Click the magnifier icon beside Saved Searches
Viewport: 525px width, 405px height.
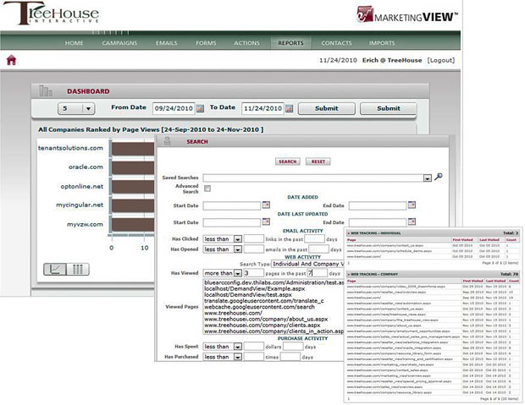click(x=438, y=177)
